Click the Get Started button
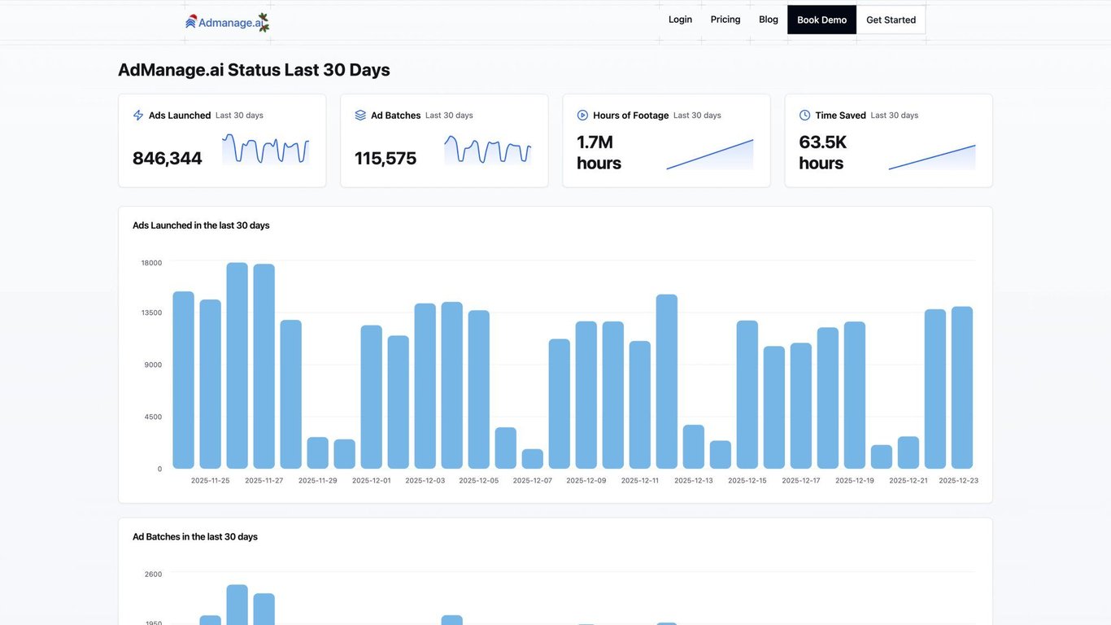 point(891,20)
